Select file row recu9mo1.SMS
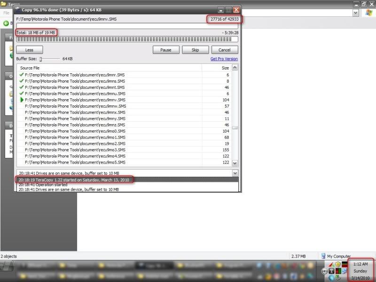Viewport: 376px width, 282px height. point(124,137)
